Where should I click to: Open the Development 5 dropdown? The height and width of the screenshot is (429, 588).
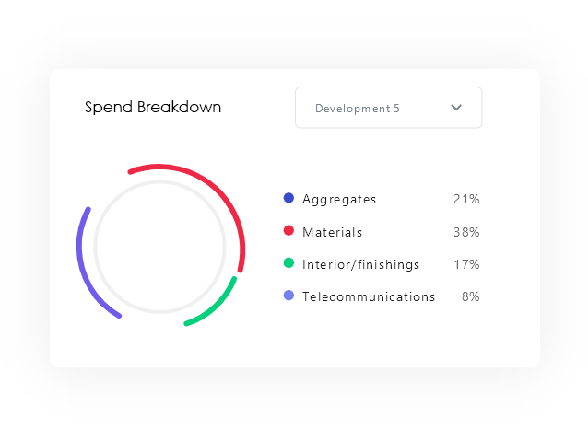coord(387,108)
